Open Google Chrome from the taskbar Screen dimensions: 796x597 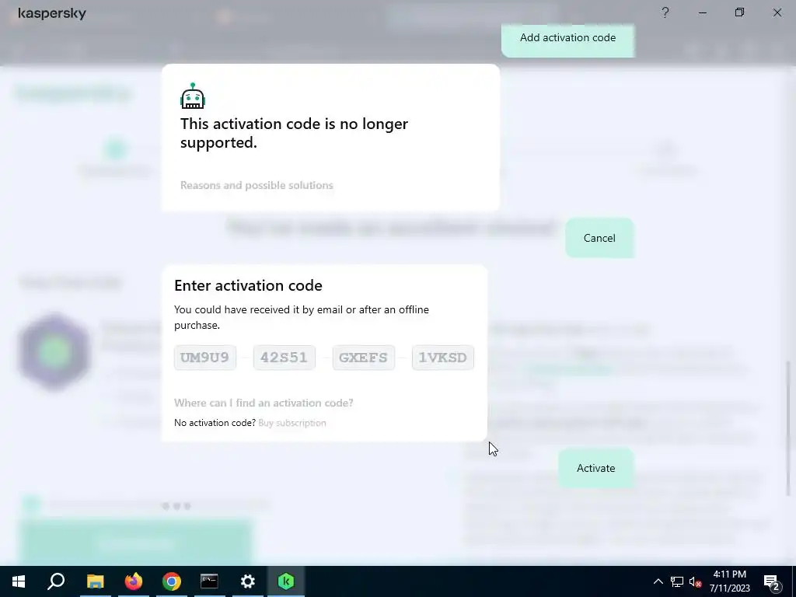[x=172, y=581]
